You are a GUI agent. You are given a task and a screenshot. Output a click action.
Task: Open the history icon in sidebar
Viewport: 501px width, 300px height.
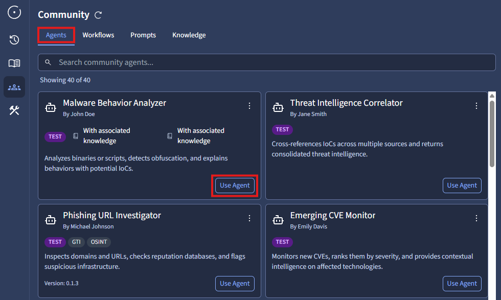click(14, 40)
